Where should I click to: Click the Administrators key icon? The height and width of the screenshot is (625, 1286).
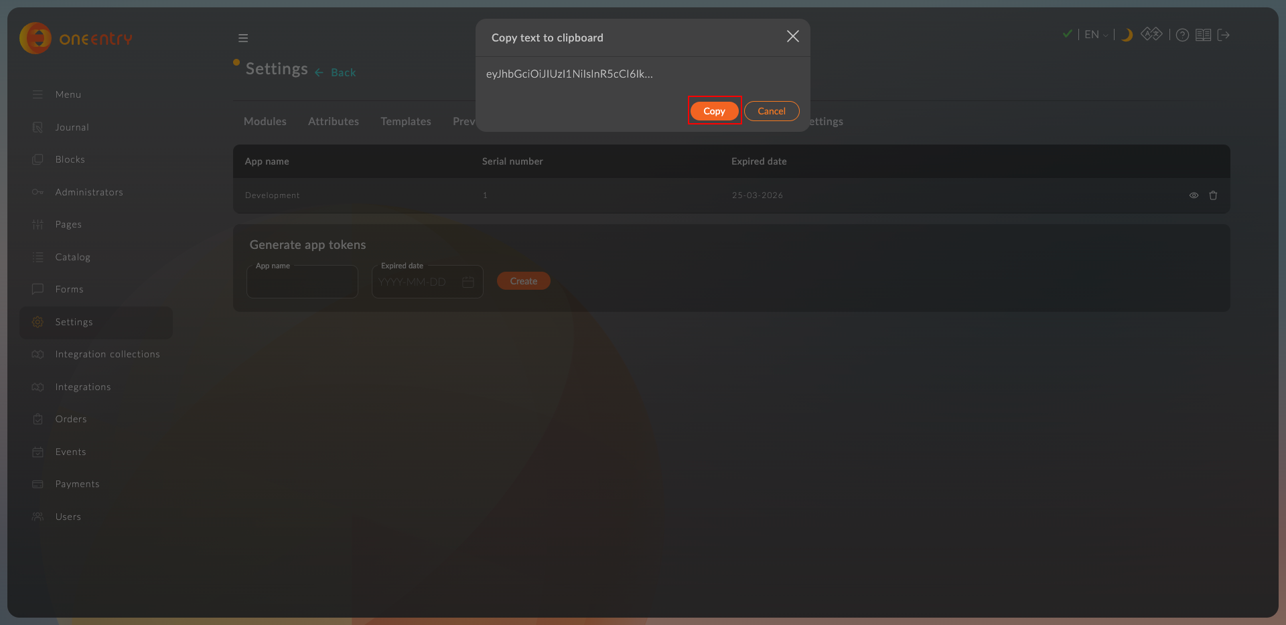[38, 192]
